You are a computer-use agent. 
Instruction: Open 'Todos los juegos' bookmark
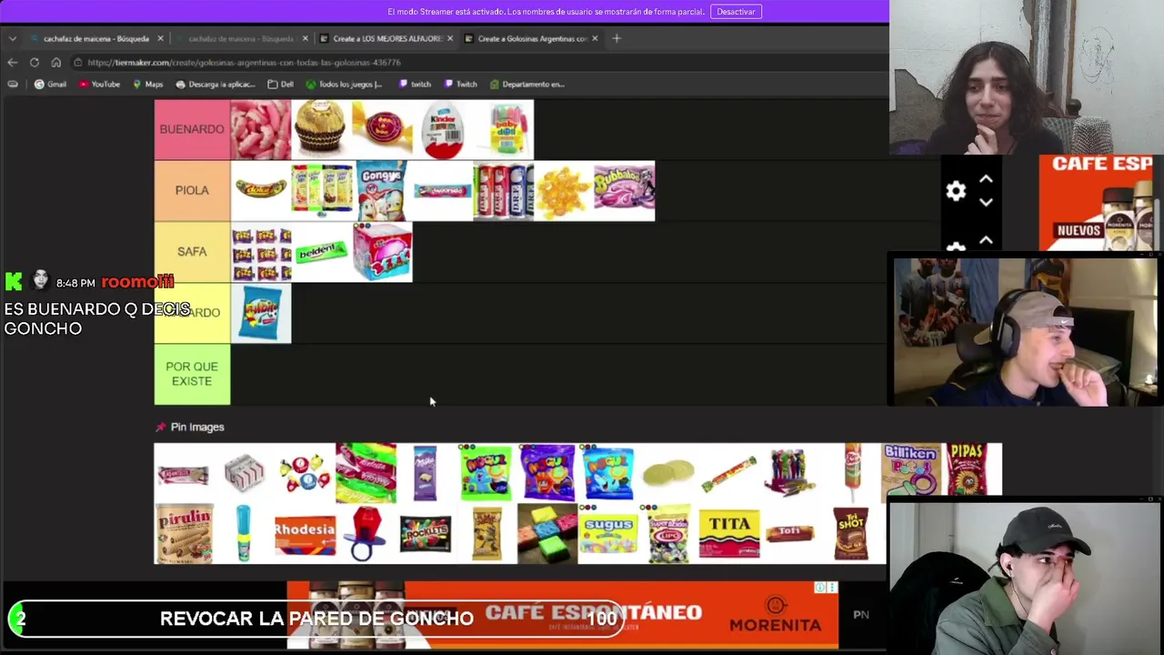[344, 84]
